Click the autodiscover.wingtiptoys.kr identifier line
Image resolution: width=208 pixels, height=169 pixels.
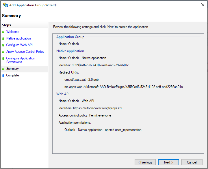(90, 108)
